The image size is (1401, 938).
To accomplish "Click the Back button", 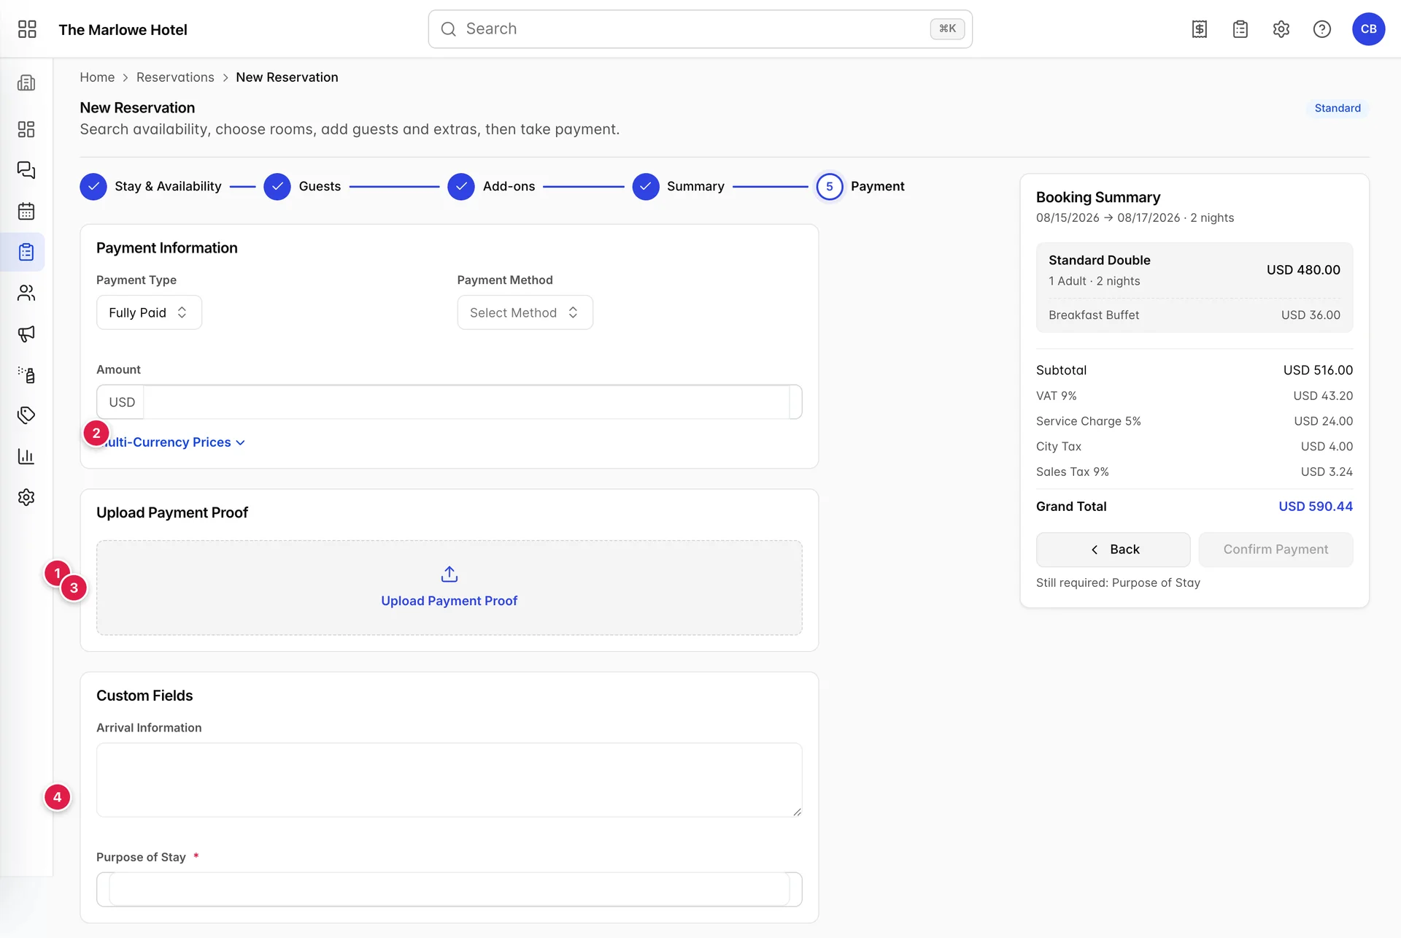I will [1113, 550].
